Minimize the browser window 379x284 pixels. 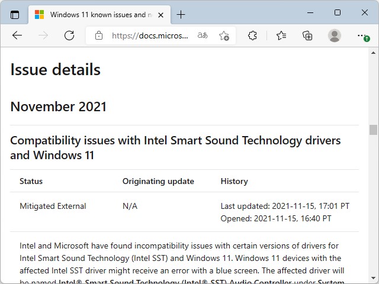pyautogui.click(x=310, y=12)
